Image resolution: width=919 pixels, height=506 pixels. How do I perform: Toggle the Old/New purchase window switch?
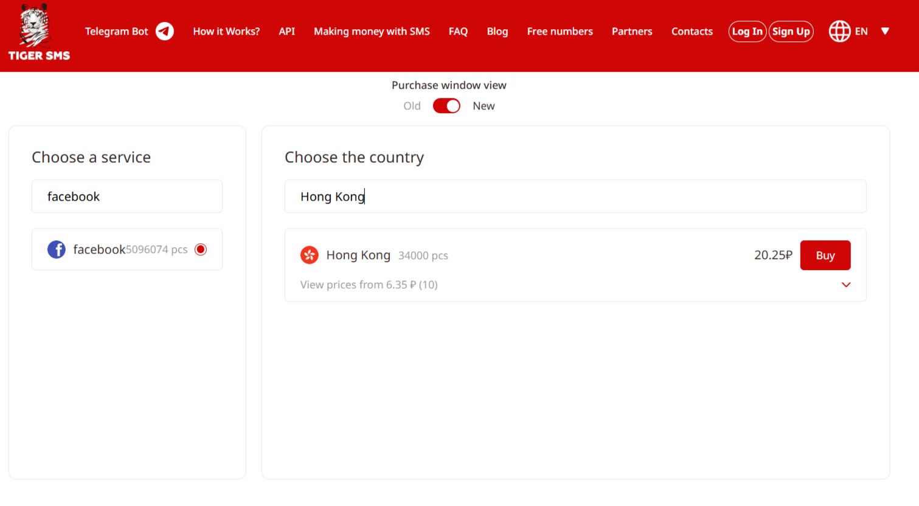(446, 106)
